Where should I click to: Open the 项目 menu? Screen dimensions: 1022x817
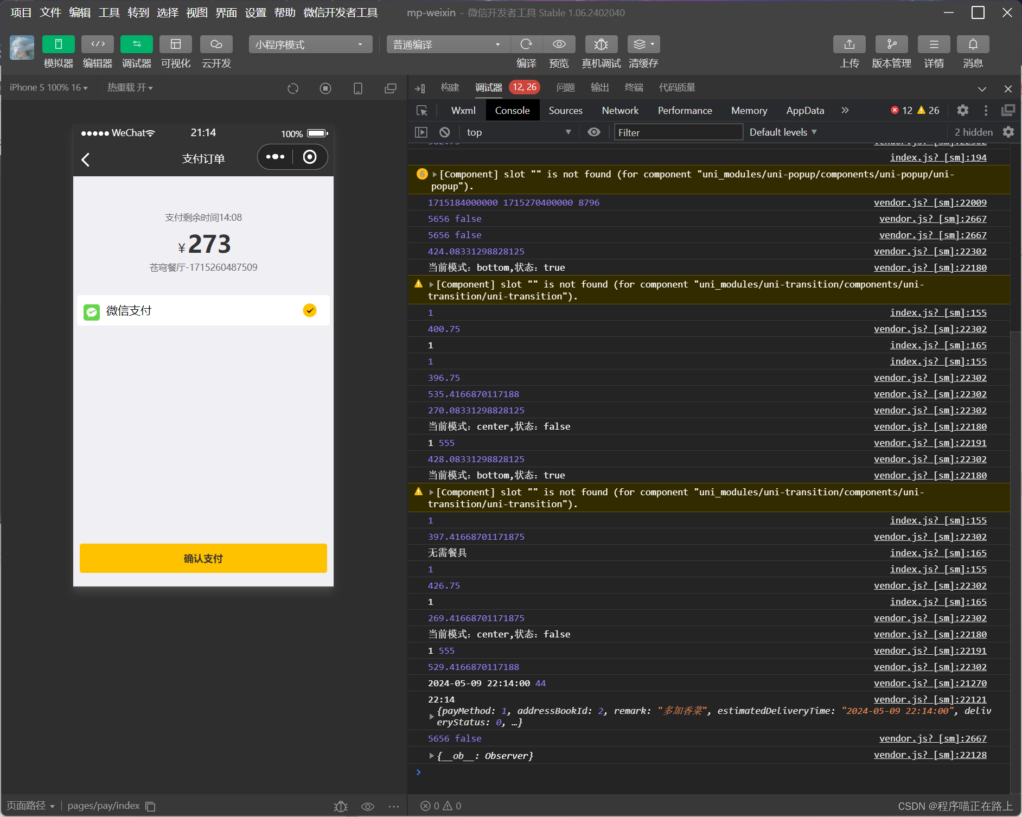click(x=21, y=12)
